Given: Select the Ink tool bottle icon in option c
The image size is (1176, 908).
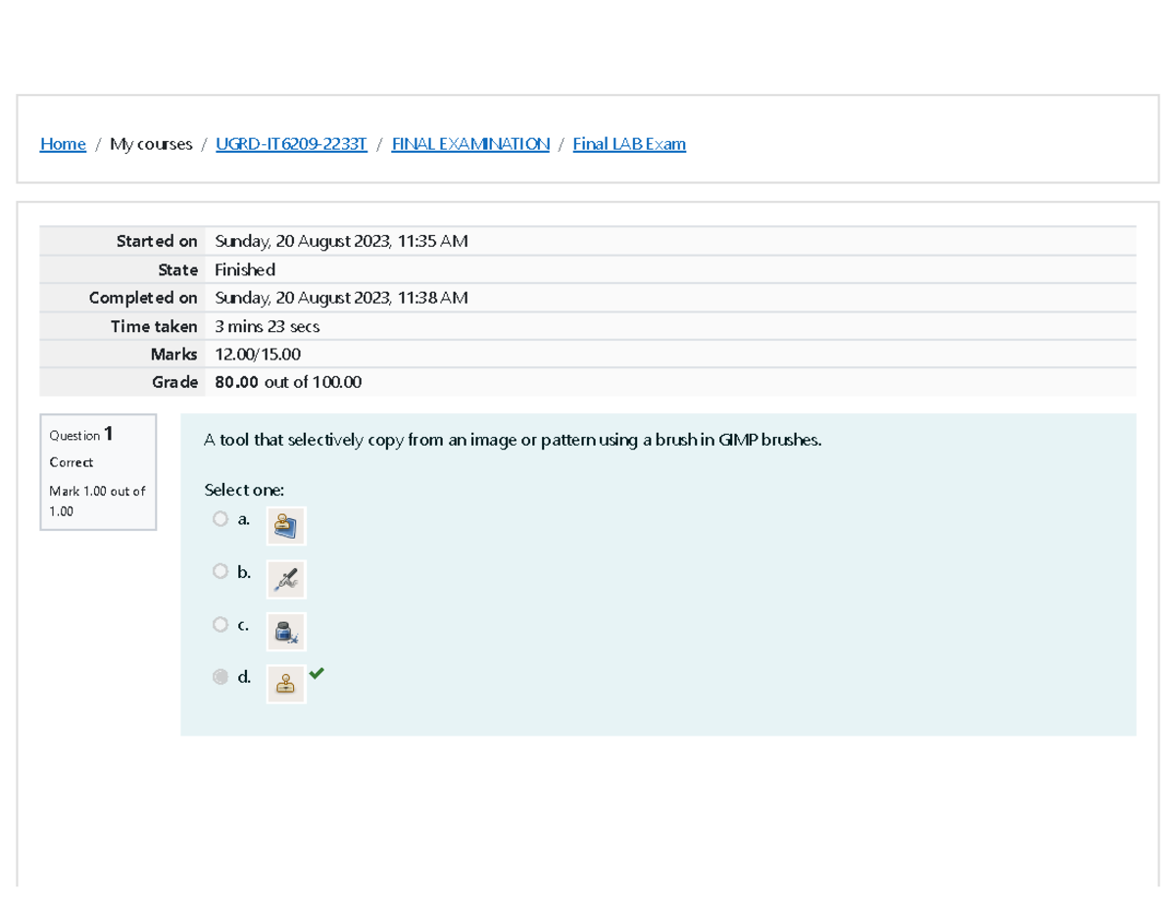Looking at the screenshot, I should point(286,631).
